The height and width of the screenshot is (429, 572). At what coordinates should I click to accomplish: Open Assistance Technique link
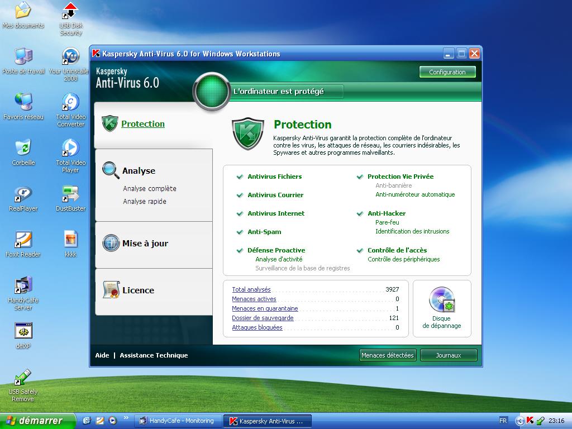(x=154, y=355)
